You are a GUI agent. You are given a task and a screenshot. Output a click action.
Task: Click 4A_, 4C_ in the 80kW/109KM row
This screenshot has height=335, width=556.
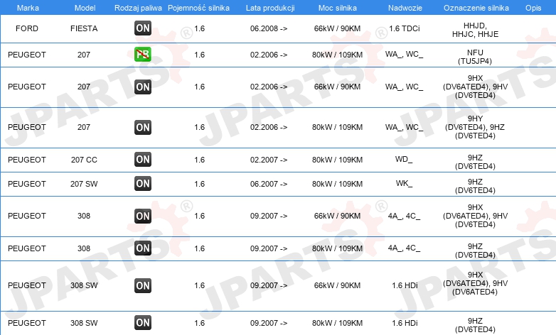point(404,248)
